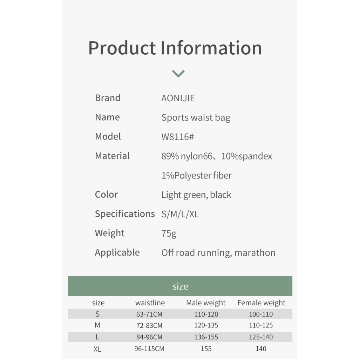This screenshot has width=359, height=359.
Task: Click the green size table header bar
Action: coord(180,286)
